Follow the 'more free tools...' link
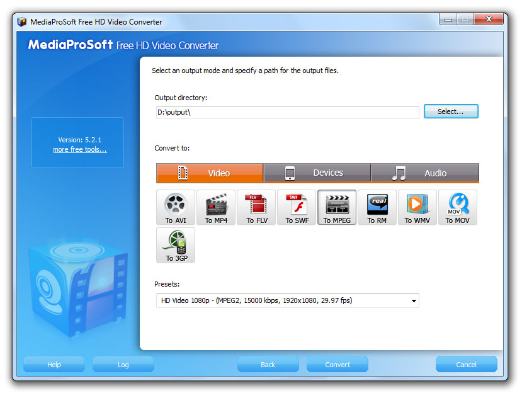522x393 pixels. pos(80,149)
